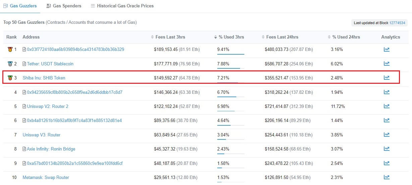Click the Address column header
Image resolution: width=412 pixels, height=185 pixels.
click(x=31, y=37)
